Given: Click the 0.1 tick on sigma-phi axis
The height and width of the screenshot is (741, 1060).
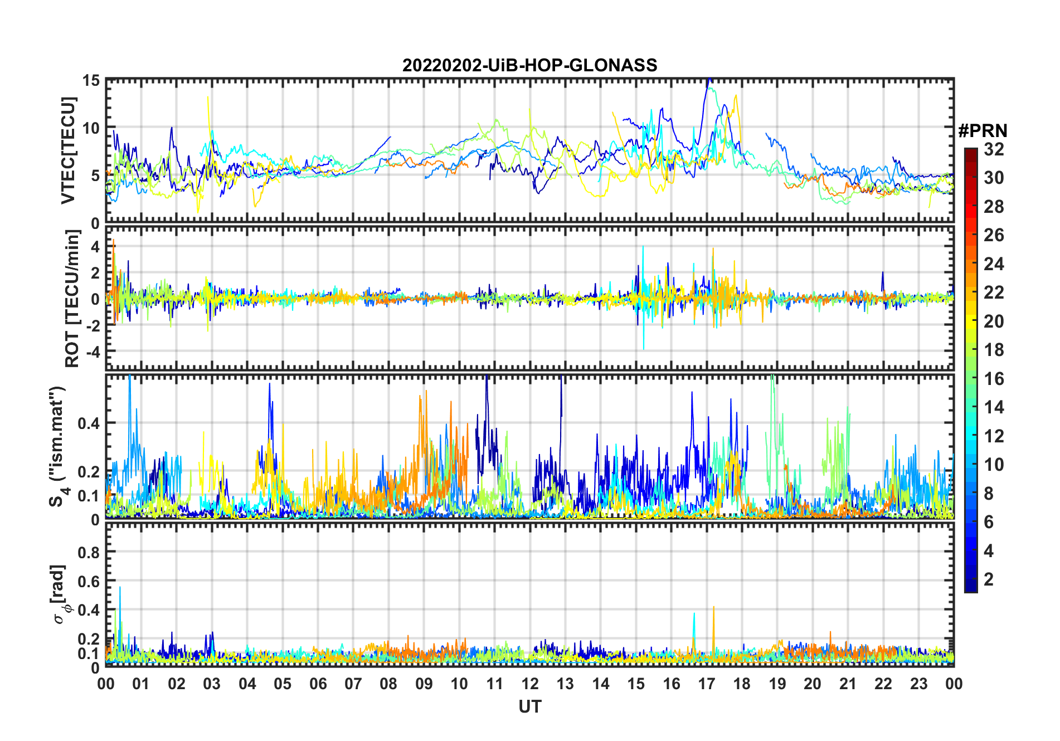Looking at the screenshot, I should click(89, 653).
